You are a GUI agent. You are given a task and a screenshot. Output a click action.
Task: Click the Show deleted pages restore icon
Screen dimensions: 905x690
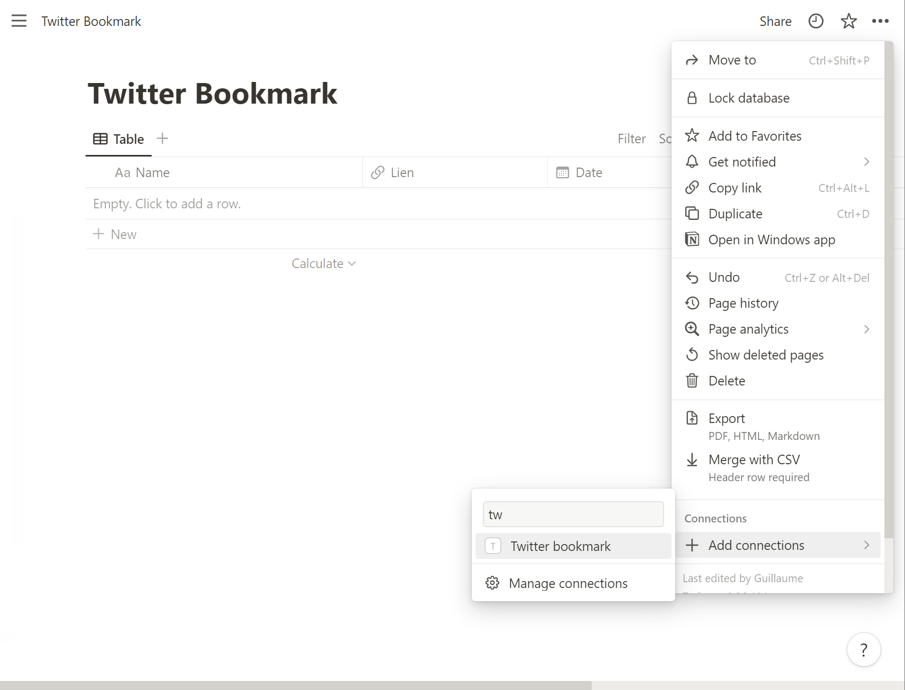pos(692,355)
